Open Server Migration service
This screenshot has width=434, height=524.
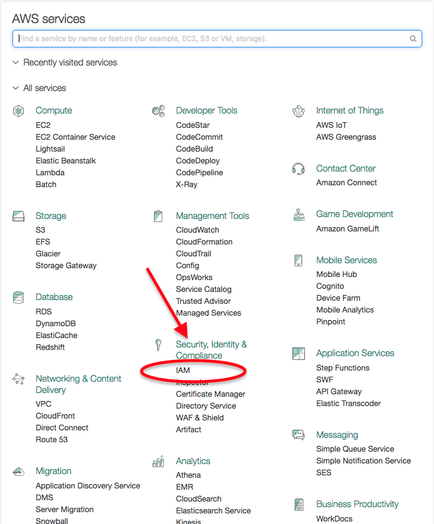(65, 510)
